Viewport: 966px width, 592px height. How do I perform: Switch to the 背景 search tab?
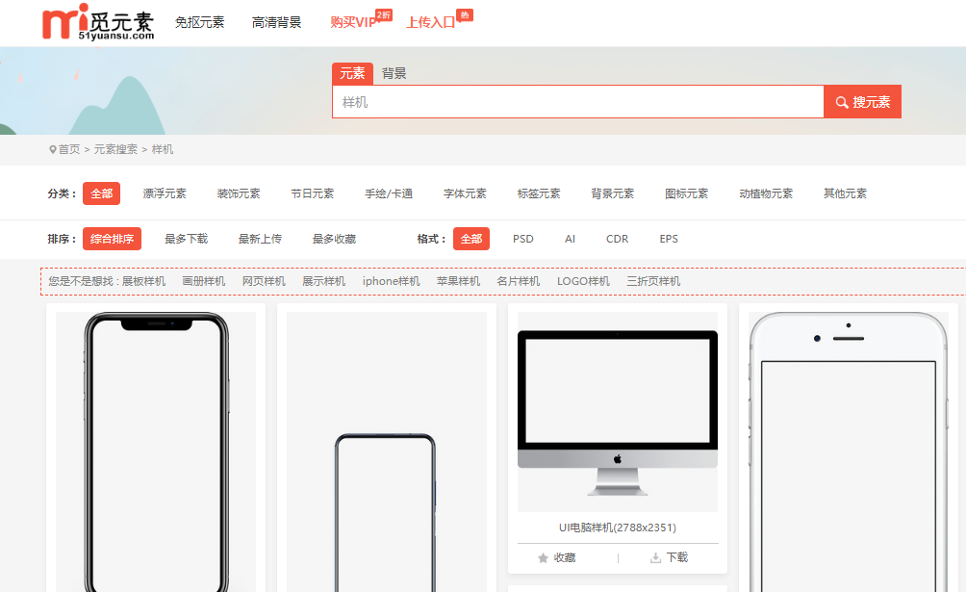pyautogui.click(x=394, y=73)
